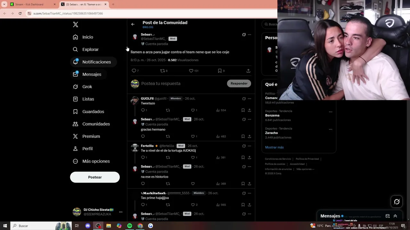The width and height of the screenshot is (410, 230).
Task: Like the 'gracias hermano' reply
Action: (x=193, y=136)
